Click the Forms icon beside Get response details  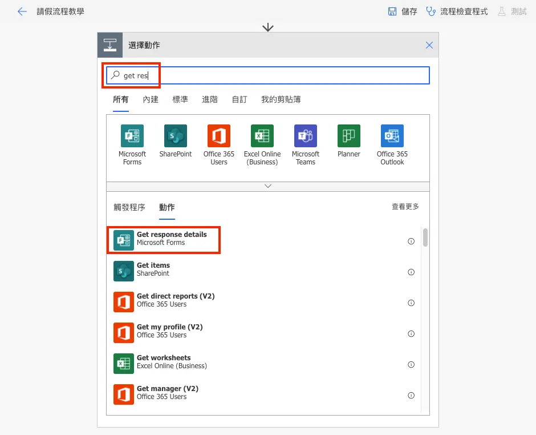click(124, 240)
